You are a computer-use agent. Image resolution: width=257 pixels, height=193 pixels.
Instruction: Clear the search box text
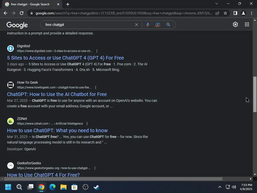(x=136, y=25)
